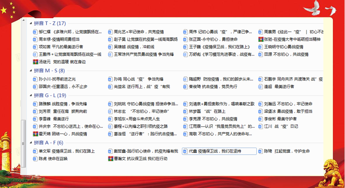Collapse the 拼音 M - S group
Screen dimensions: 345x188
tap(30, 71)
